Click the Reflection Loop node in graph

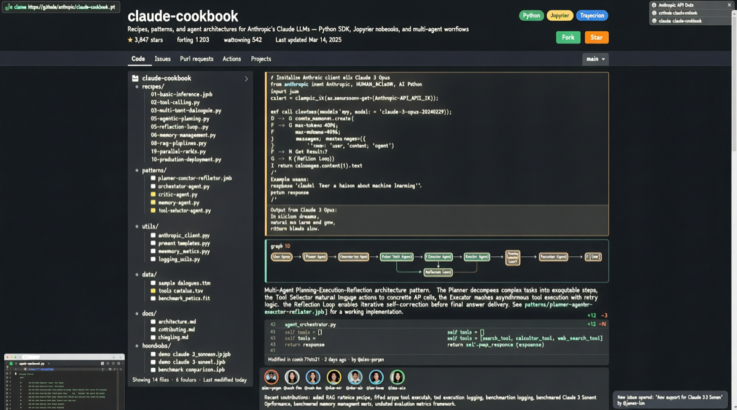click(x=438, y=272)
